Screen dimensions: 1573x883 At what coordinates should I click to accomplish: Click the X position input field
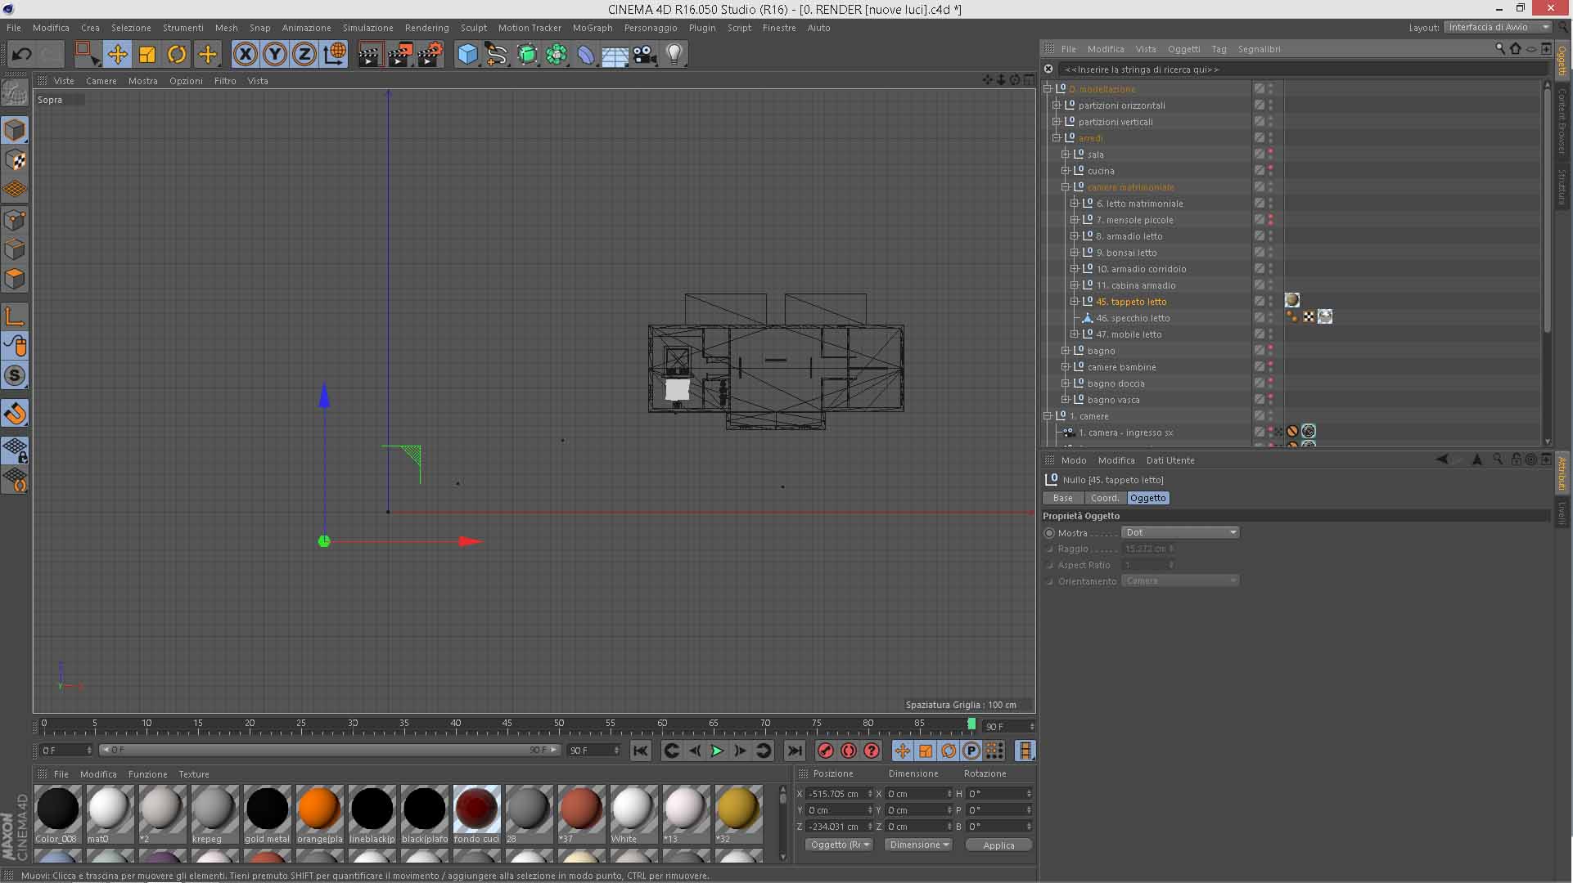pyautogui.click(x=835, y=794)
